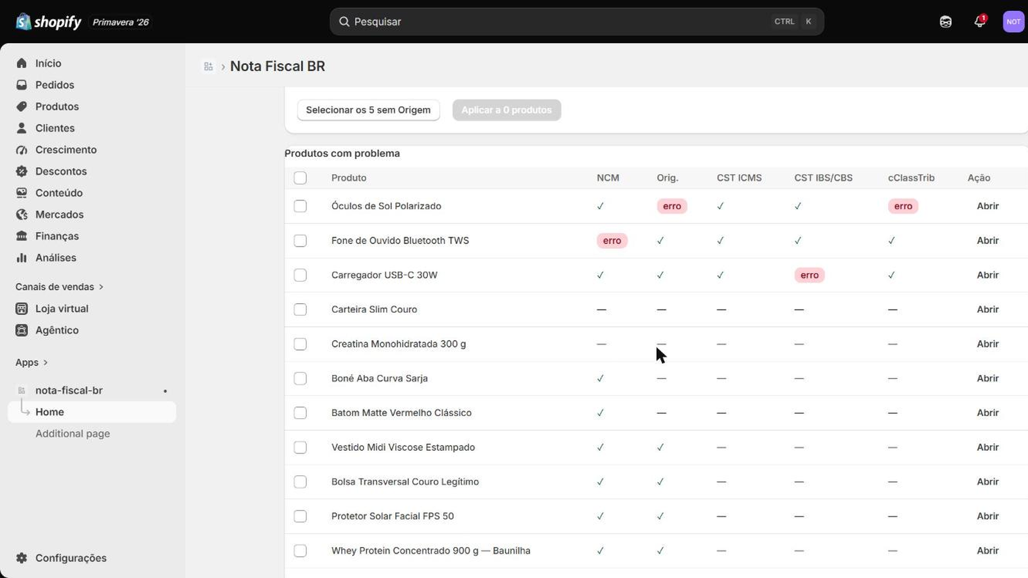
Task: Go to the Home app page
Action: click(92, 412)
